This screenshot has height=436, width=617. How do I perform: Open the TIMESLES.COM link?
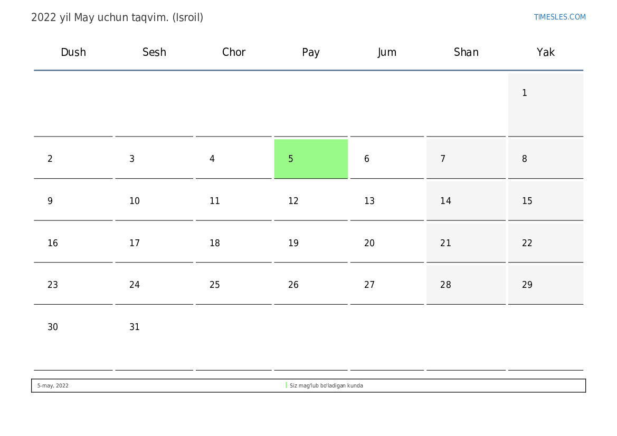pyautogui.click(x=559, y=17)
